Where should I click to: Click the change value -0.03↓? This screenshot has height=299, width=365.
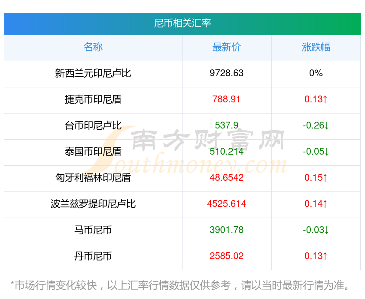(316, 230)
